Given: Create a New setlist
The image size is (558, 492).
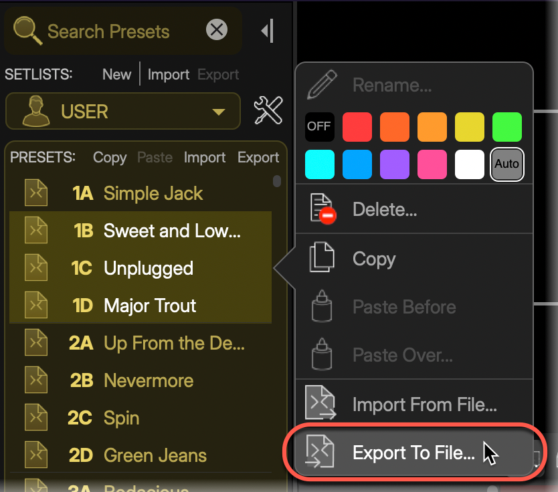Looking at the screenshot, I should tap(117, 74).
